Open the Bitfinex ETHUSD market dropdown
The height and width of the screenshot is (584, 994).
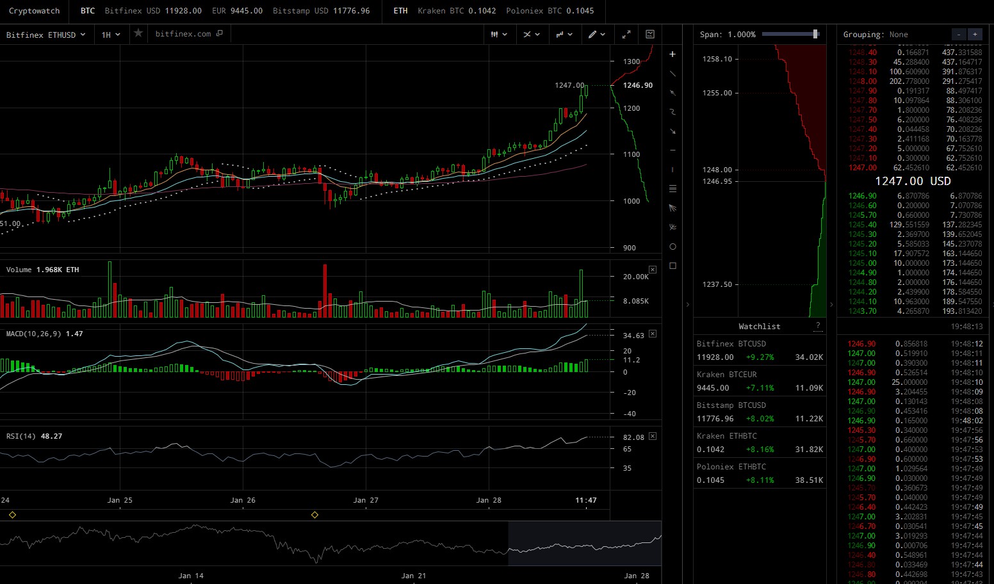(x=45, y=34)
